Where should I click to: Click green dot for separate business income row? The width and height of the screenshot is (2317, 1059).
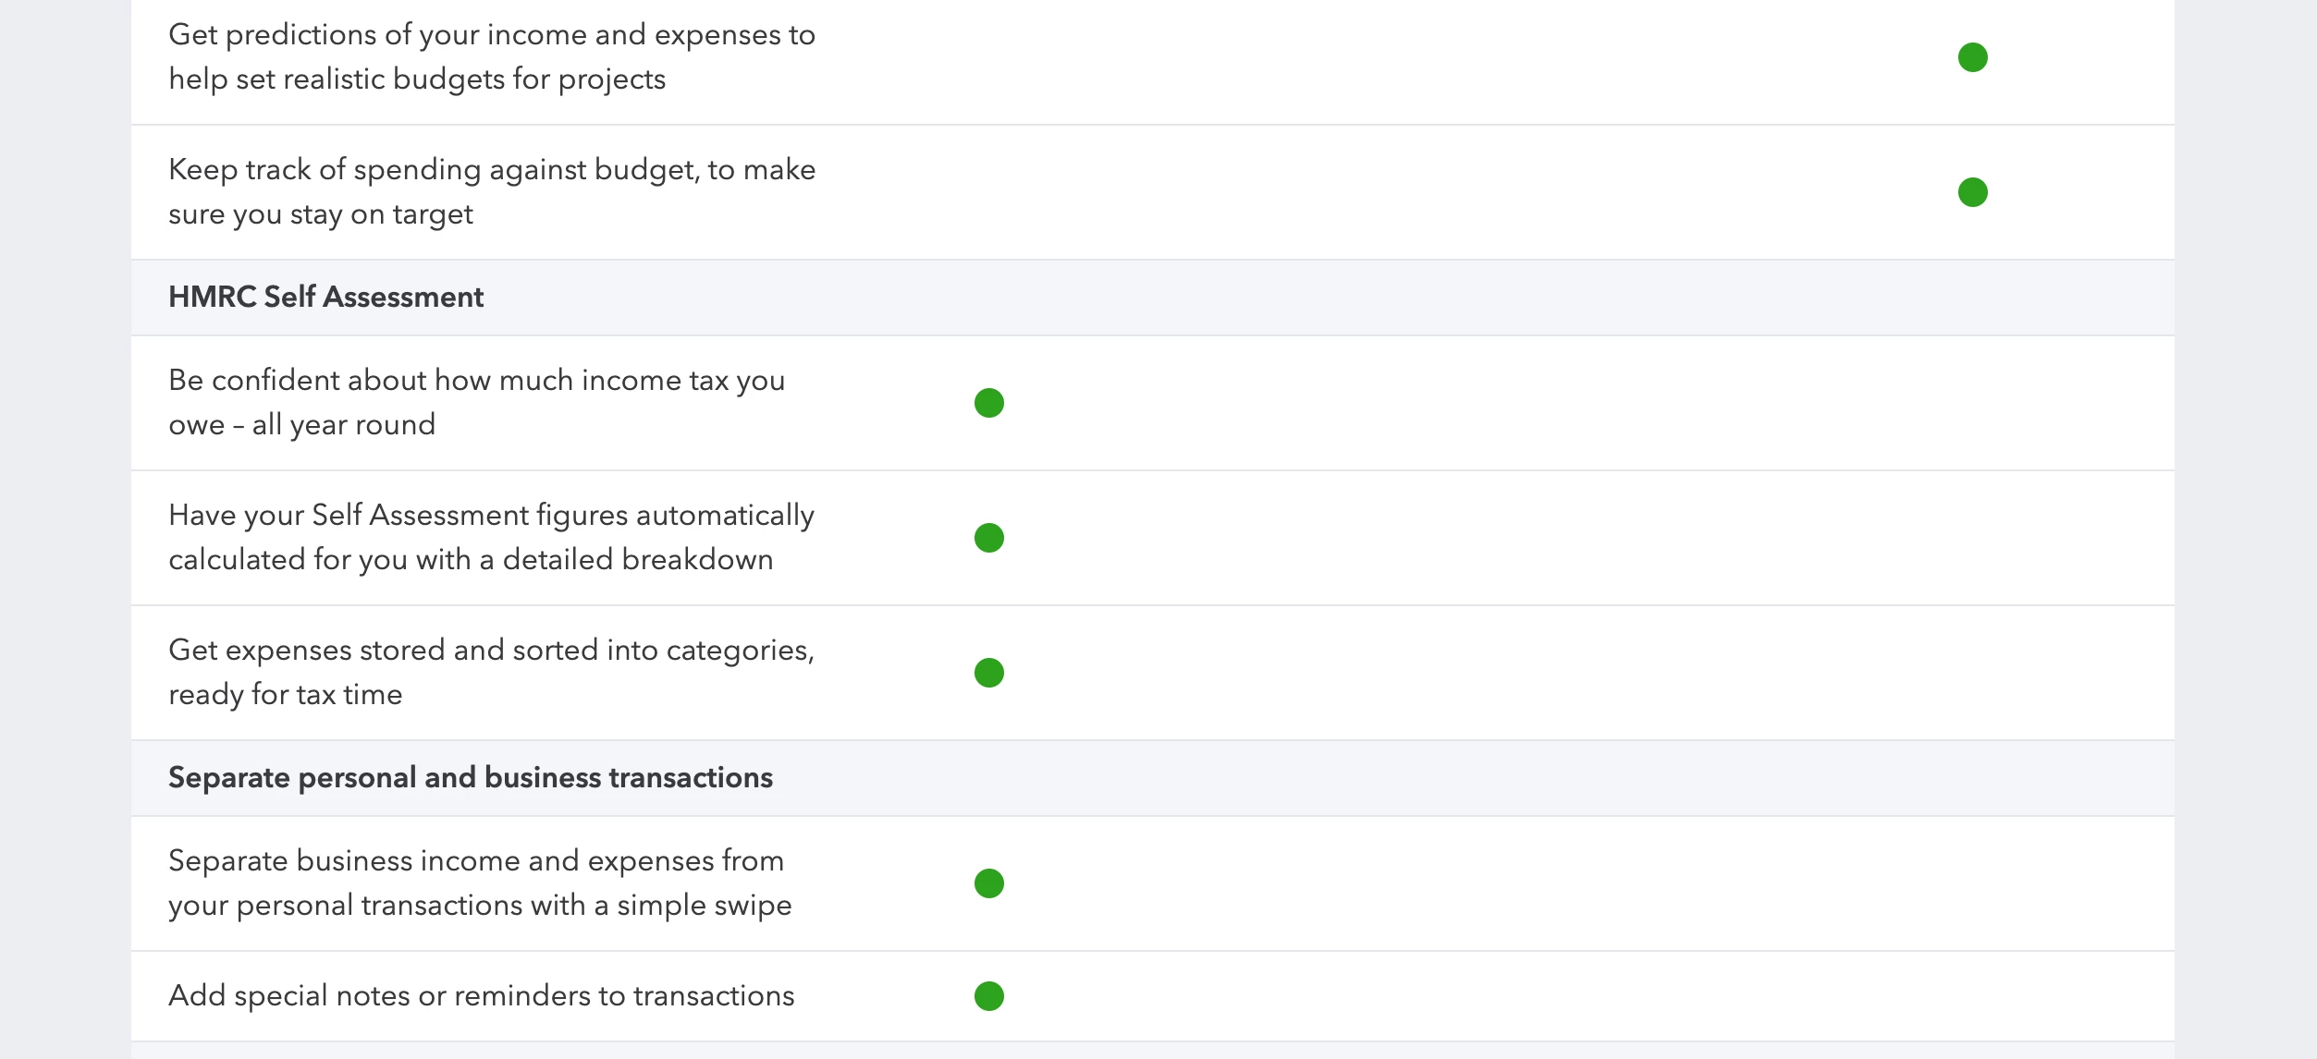988,883
